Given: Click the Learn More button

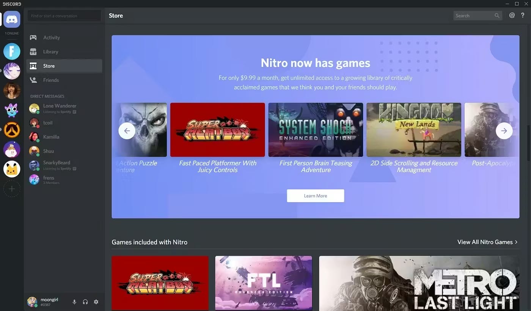Looking at the screenshot, I should point(316,195).
